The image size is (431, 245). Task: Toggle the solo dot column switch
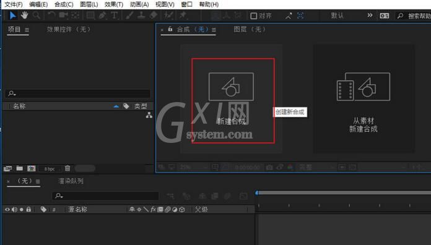point(22,210)
